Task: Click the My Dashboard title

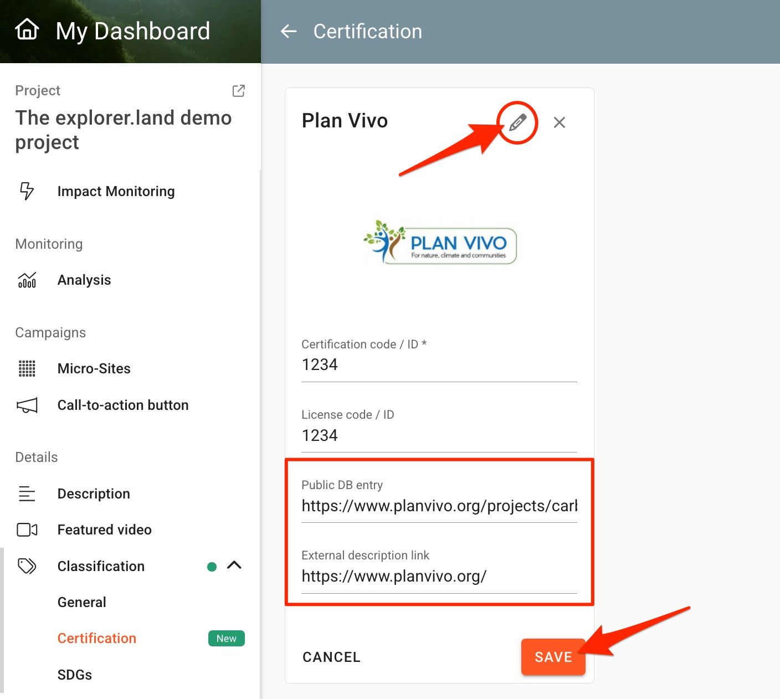Action: (133, 31)
